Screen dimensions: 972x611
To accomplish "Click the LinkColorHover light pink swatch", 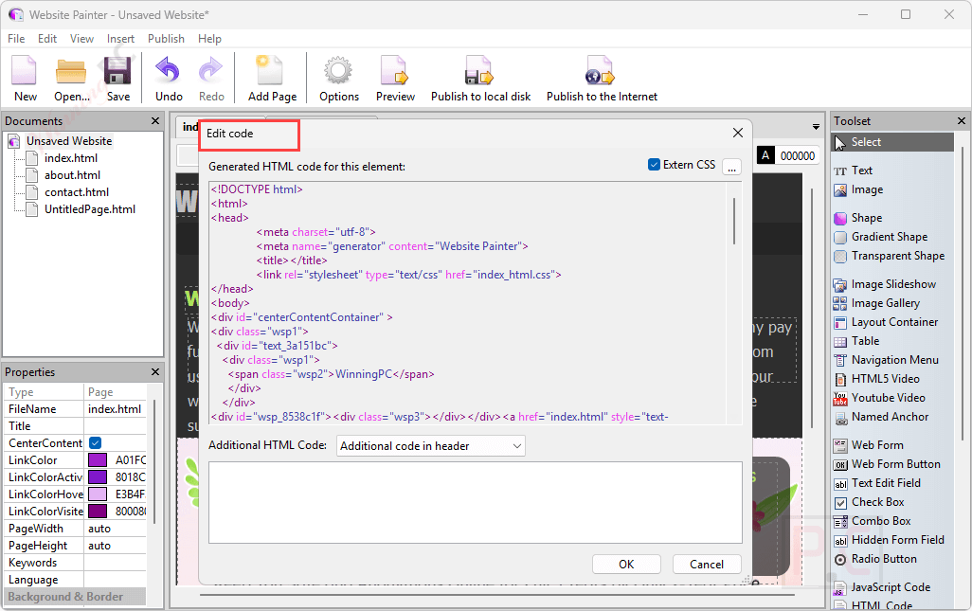I will coord(98,494).
